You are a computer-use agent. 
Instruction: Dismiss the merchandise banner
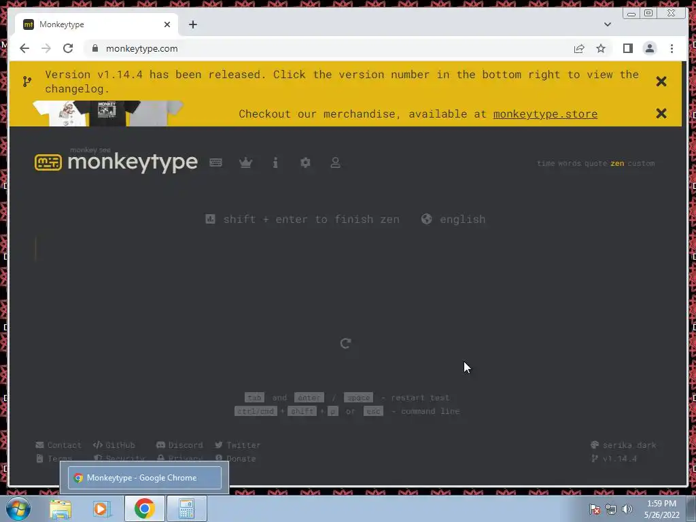coord(661,114)
